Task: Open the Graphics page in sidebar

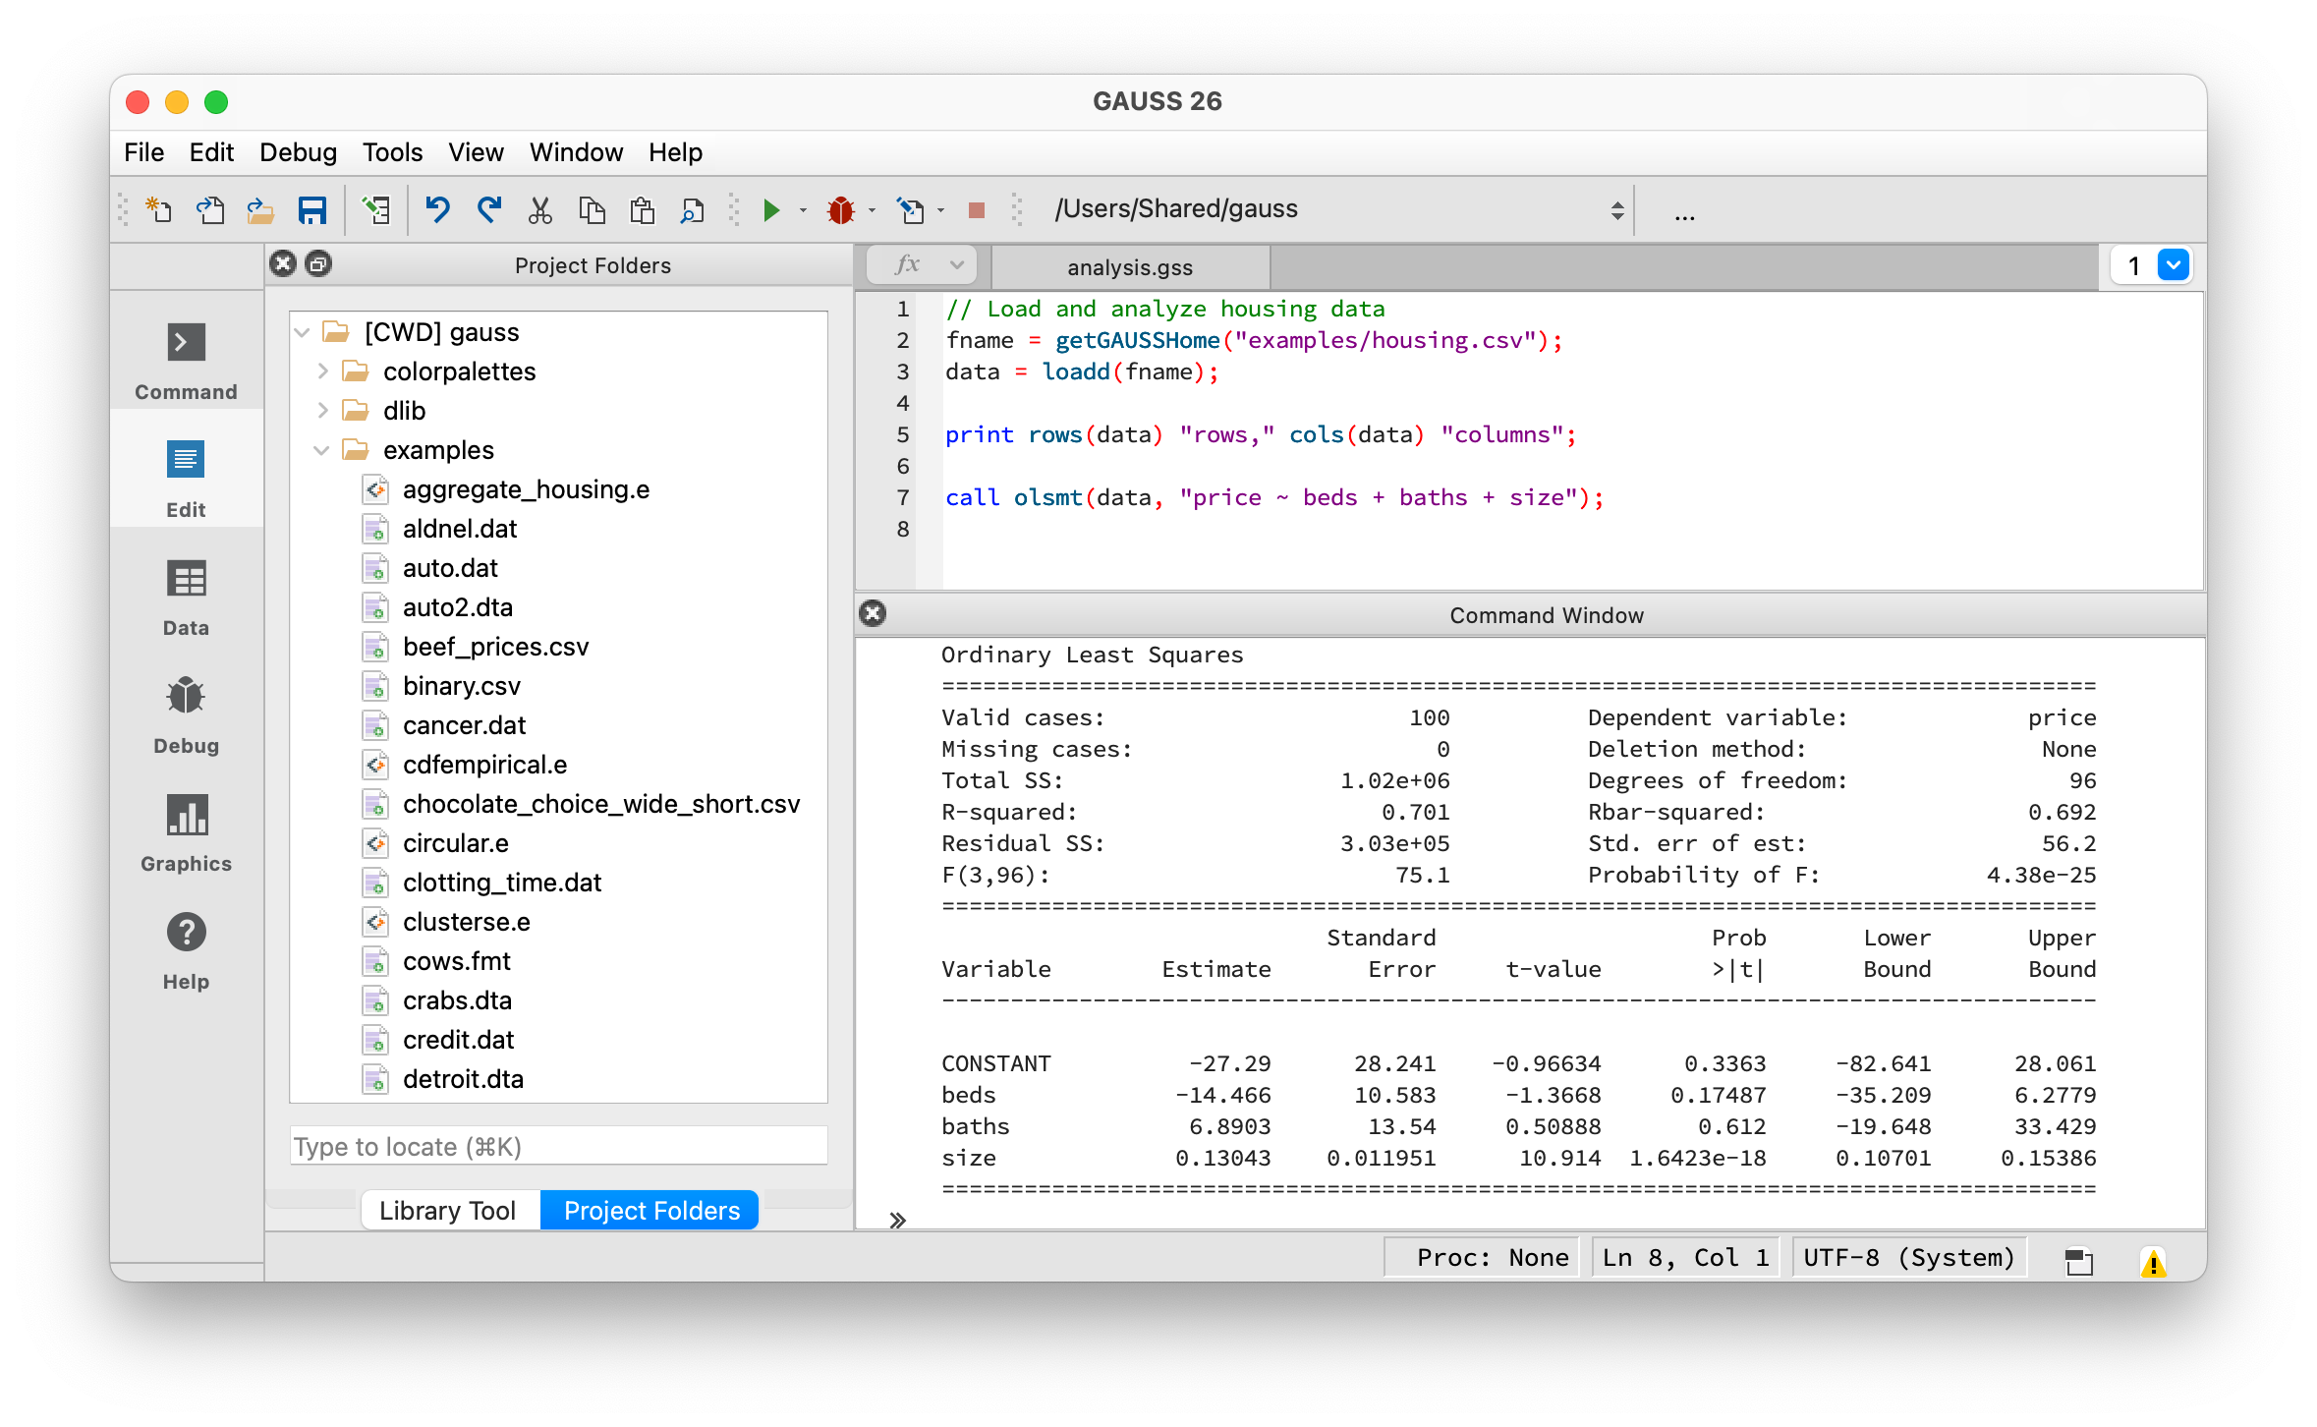Action: point(186,831)
